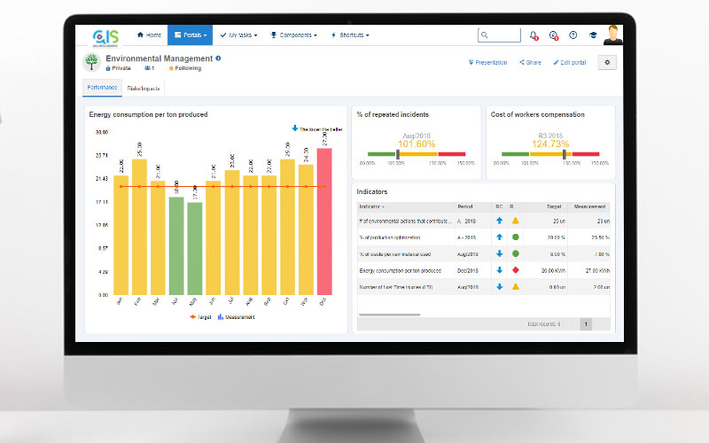This screenshot has width=709, height=443.
Task: Click the info icon beside Environmental Management
Action: 219,58
